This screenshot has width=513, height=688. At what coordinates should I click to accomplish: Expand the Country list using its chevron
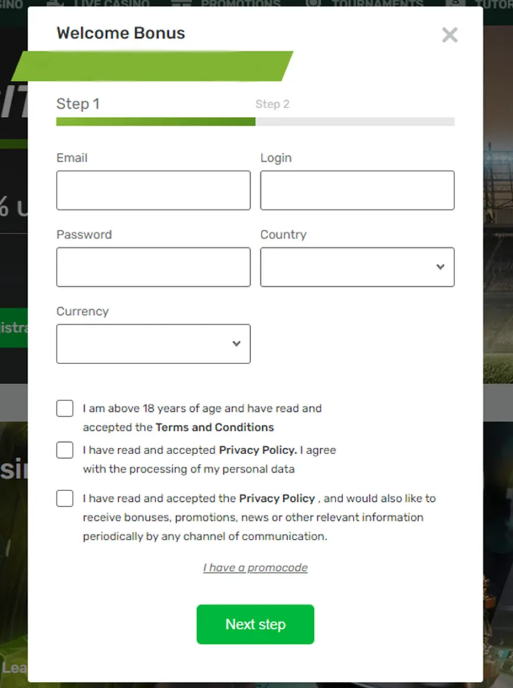pos(440,267)
